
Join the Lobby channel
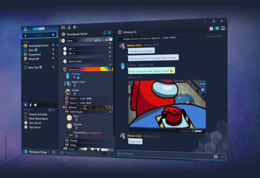tap(87, 40)
